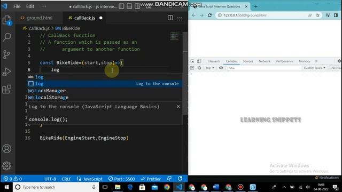
Task: Open the Explorer view in VS Code
Action: 7,20
